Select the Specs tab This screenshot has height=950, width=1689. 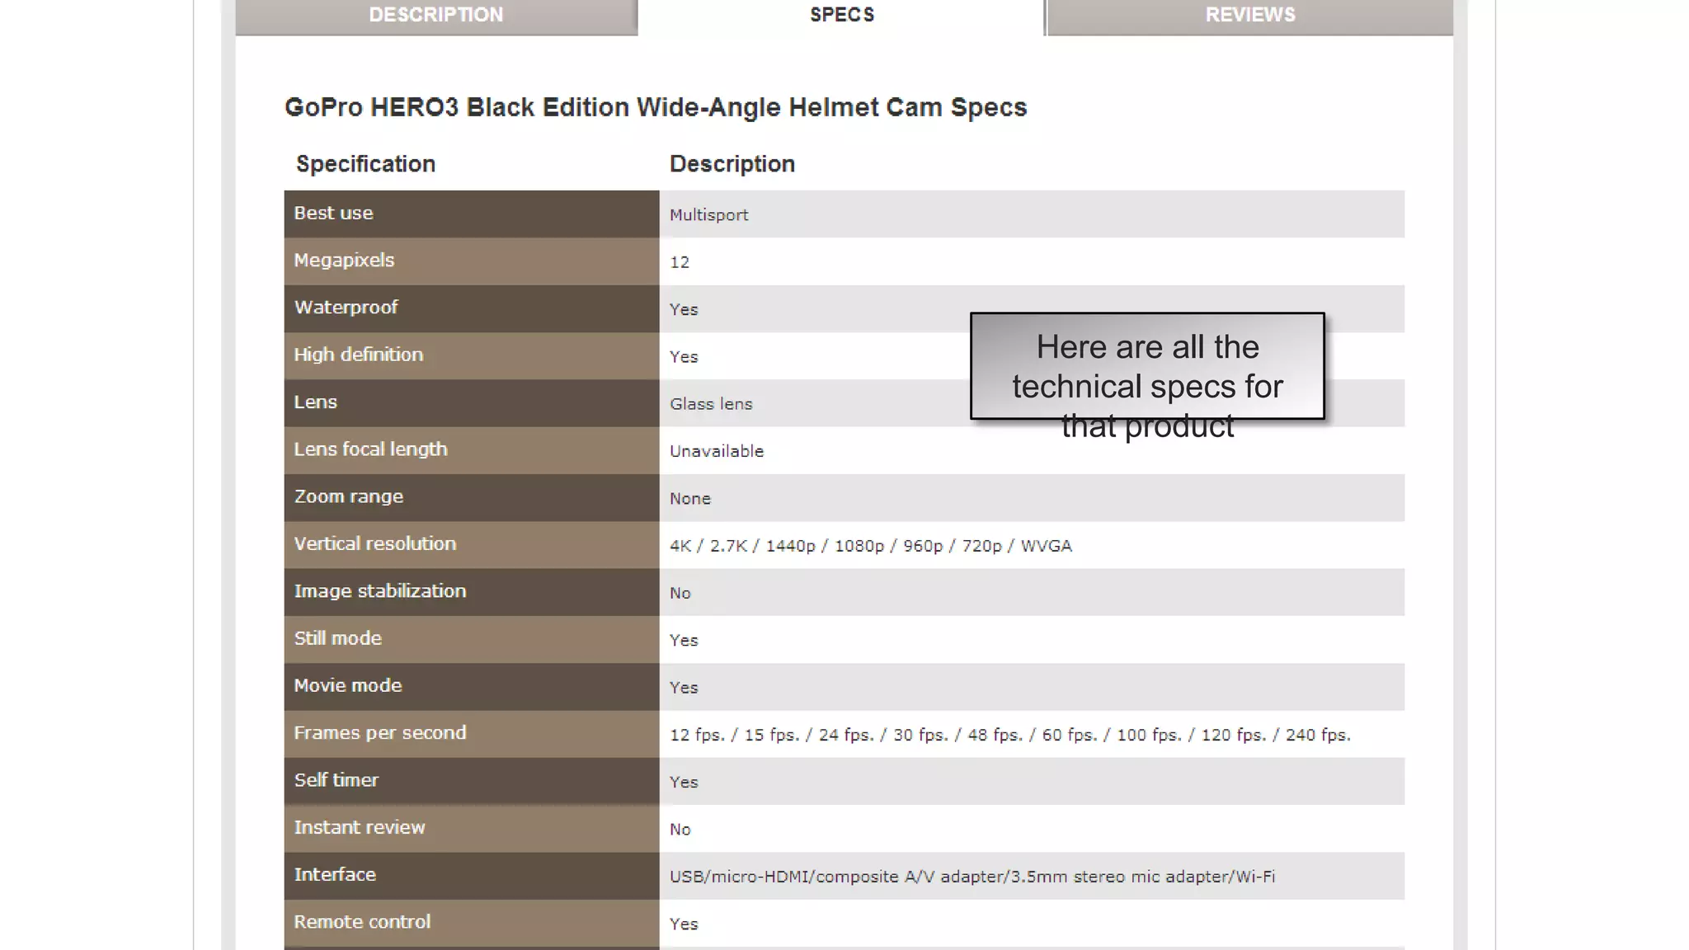tap(841, 15)
